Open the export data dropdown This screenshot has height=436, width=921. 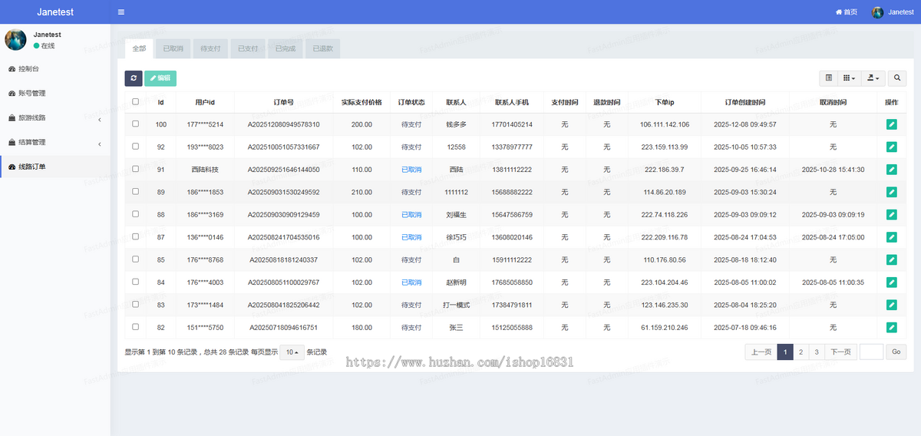873,78
